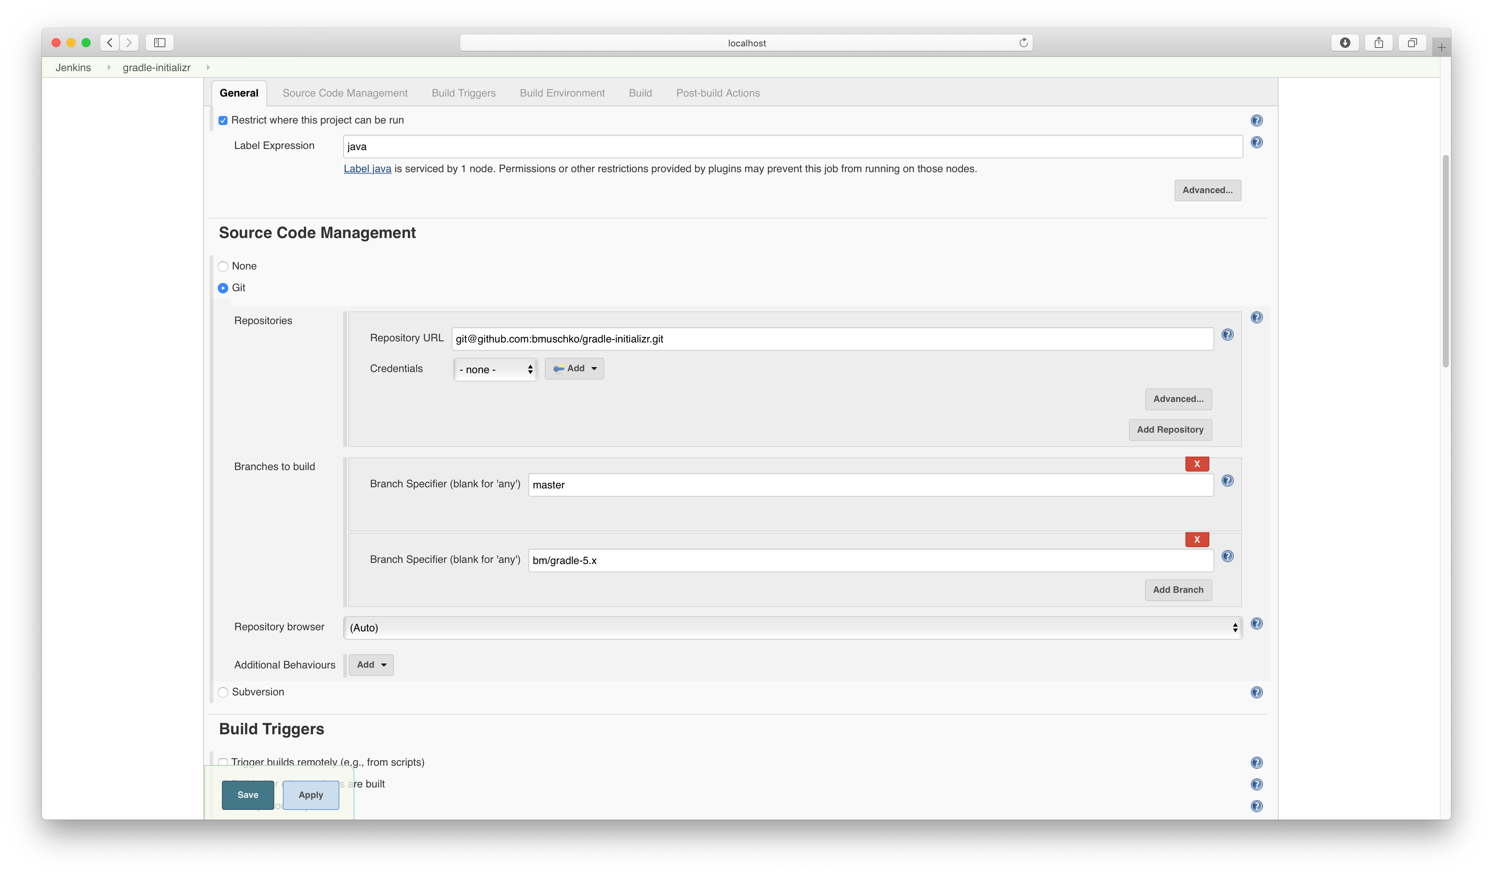
Task: Click help icon beside Repository browser
Action: pos(1256,623)
